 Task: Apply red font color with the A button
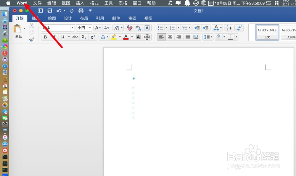[x=126, y=37]
